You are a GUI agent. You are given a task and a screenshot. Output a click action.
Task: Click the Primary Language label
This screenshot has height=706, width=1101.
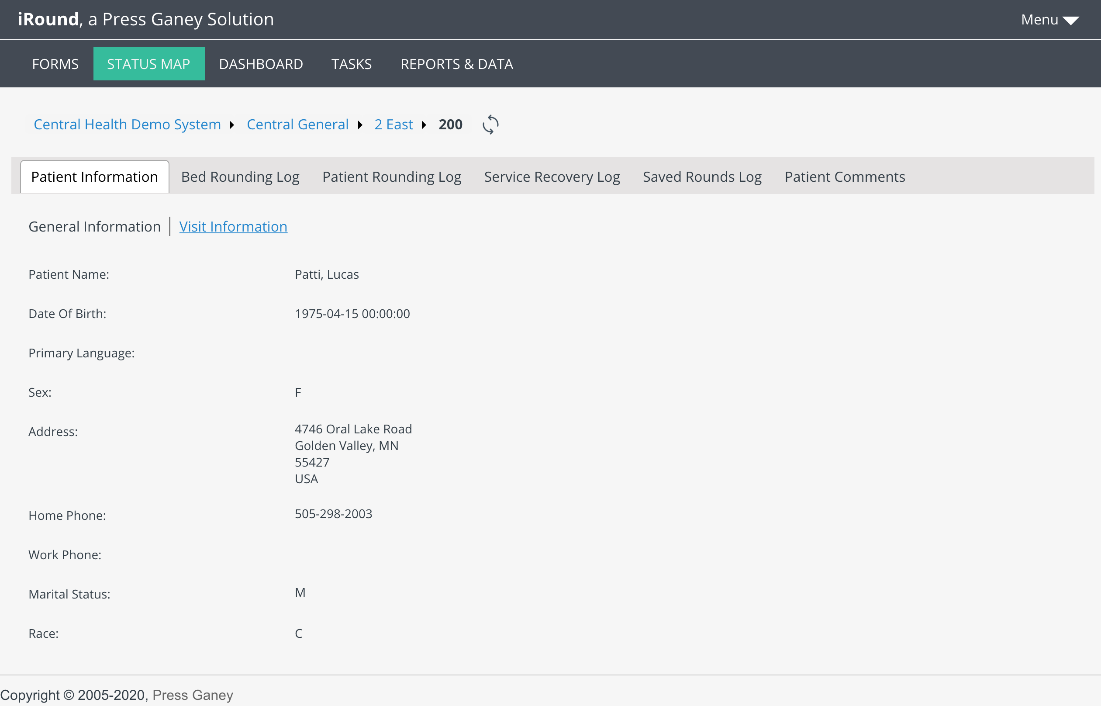point(82,353)
